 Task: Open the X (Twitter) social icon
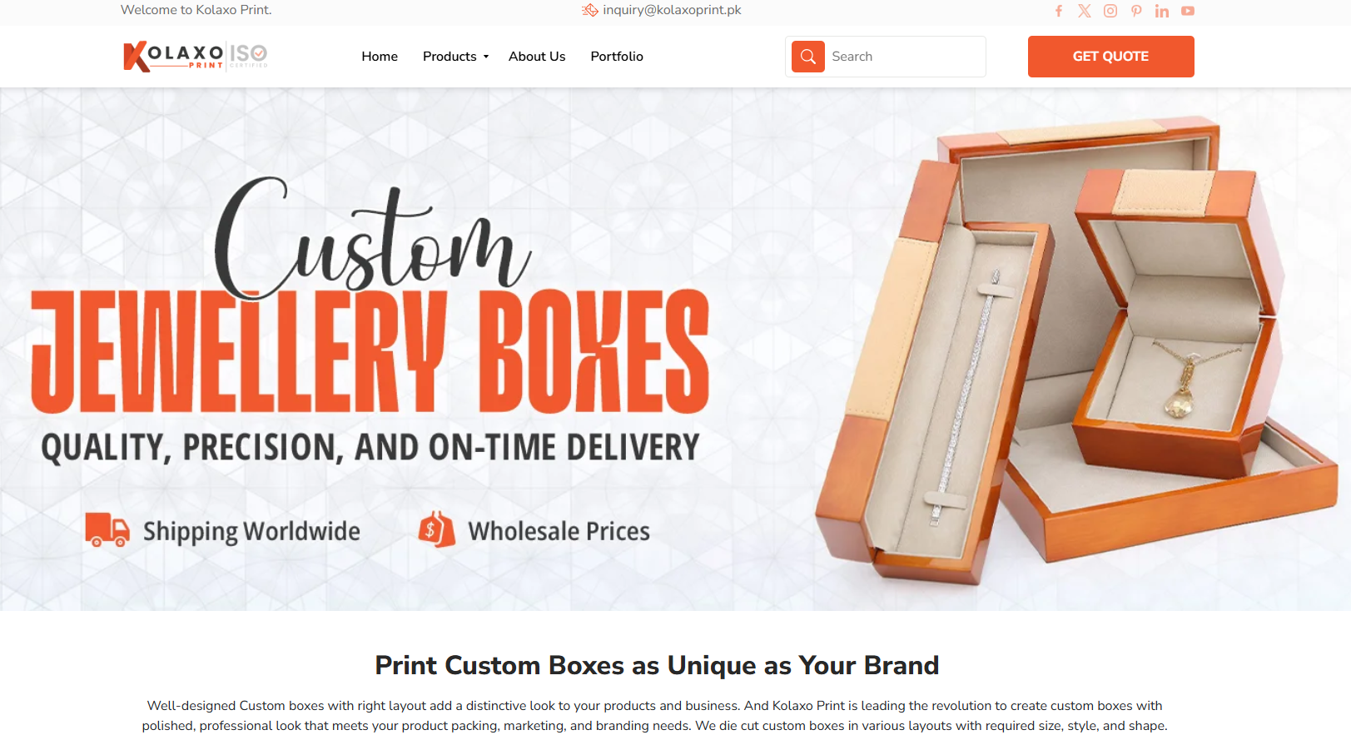[x=1085, y=11]
